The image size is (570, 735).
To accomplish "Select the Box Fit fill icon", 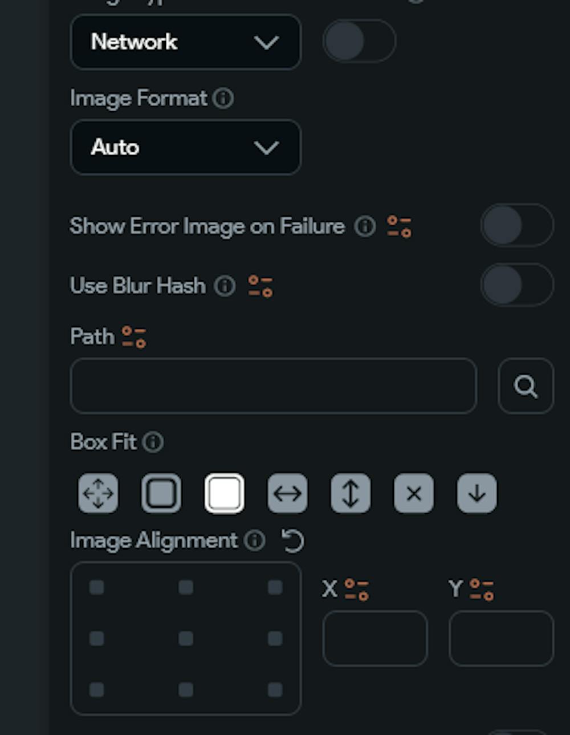I will tap(98, 493).
